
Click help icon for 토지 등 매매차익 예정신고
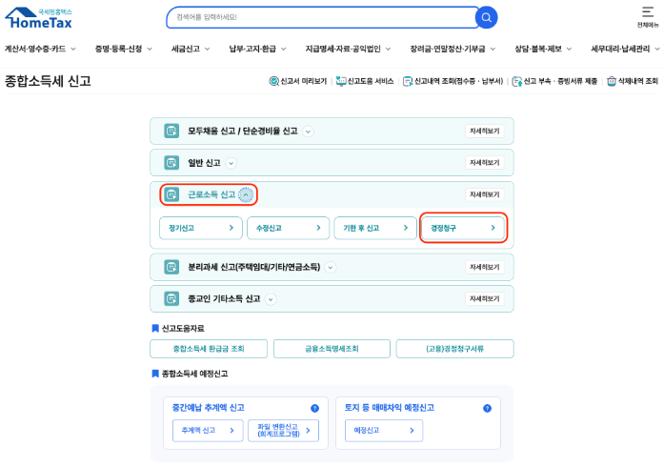tap(487, 408)
